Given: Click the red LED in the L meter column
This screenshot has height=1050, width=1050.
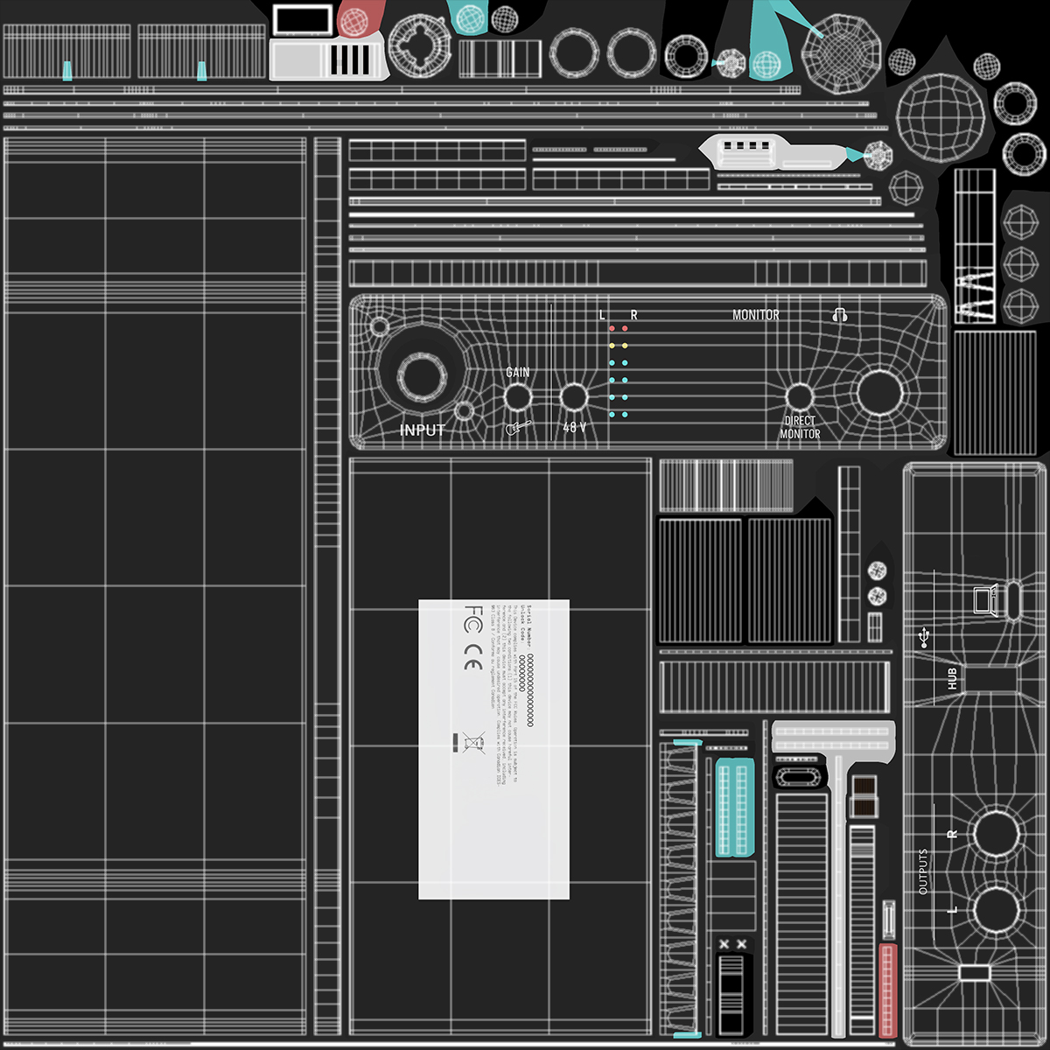Looking at the screenshot, I should click(x=612, y=329).
